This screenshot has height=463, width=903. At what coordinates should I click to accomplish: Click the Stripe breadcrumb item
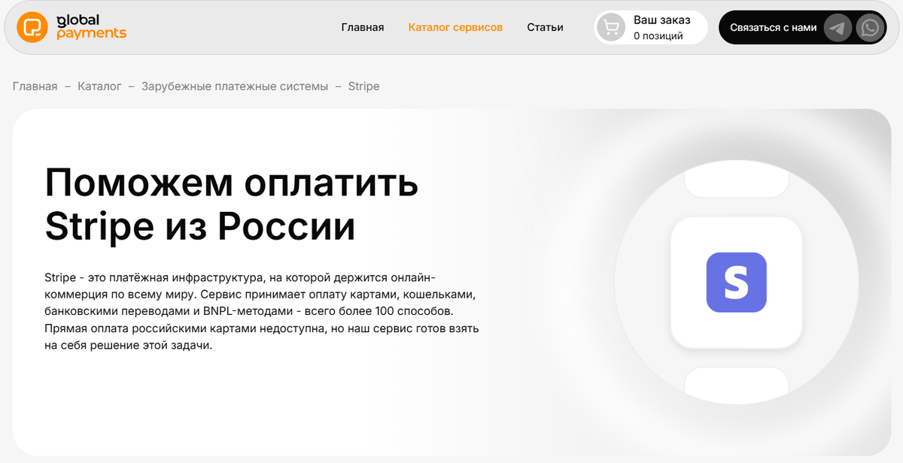point(363,86)
